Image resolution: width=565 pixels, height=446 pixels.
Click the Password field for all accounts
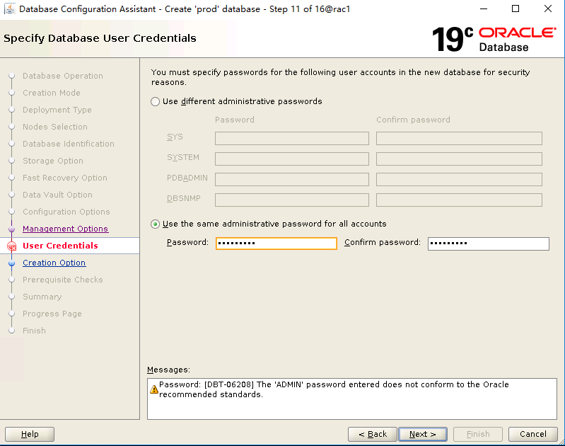276,244
